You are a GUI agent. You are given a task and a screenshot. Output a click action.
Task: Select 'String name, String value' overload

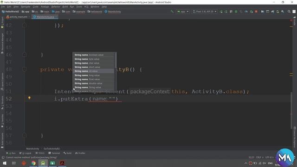pos(94,87)
